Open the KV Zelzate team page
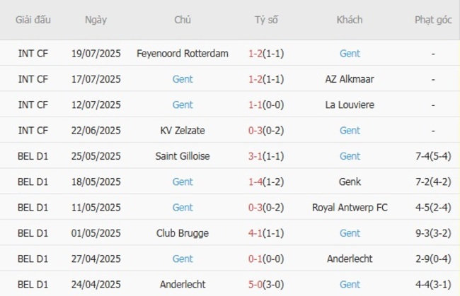This screenshot has height=296, width=460. coord(183,130)
